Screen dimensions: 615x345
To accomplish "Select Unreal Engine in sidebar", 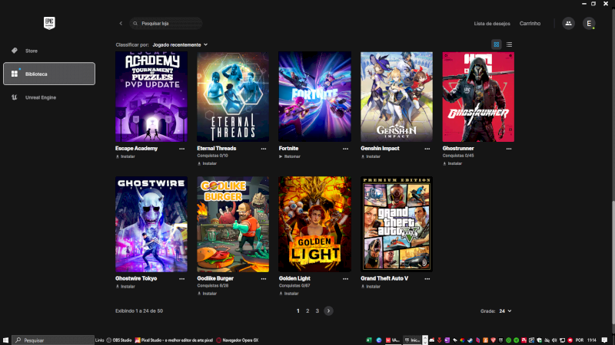I will point(42,97).
